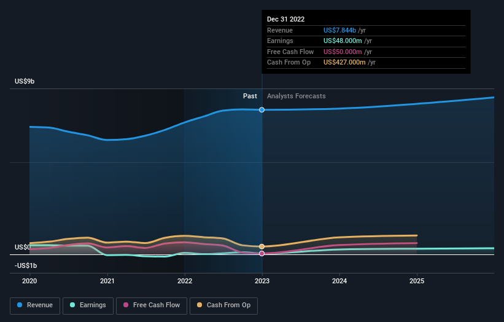Click the pink Free Cash Flow marker at 2023

pos(262,253)
